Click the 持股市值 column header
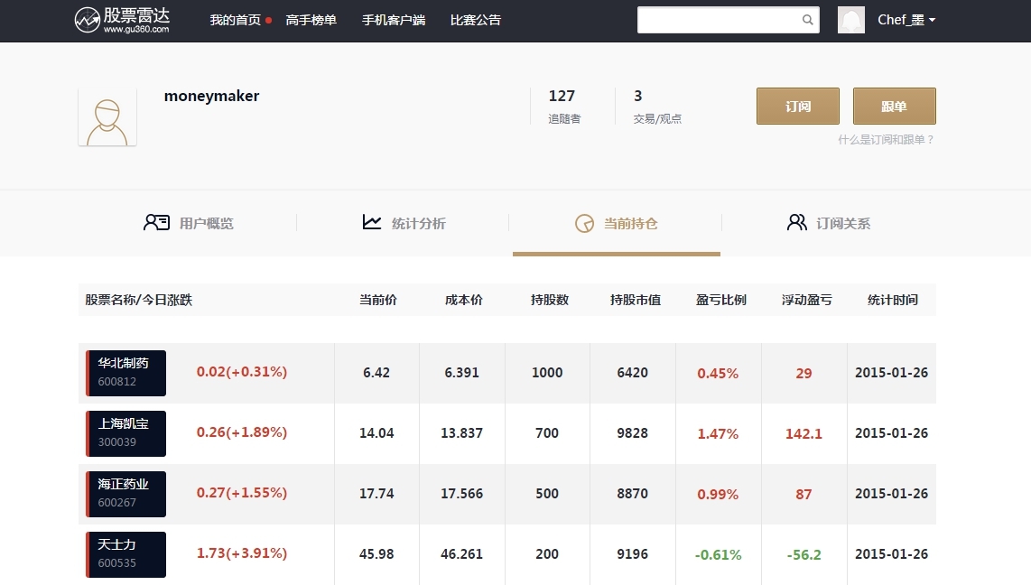1031x585 pixels. pos(636,300)
